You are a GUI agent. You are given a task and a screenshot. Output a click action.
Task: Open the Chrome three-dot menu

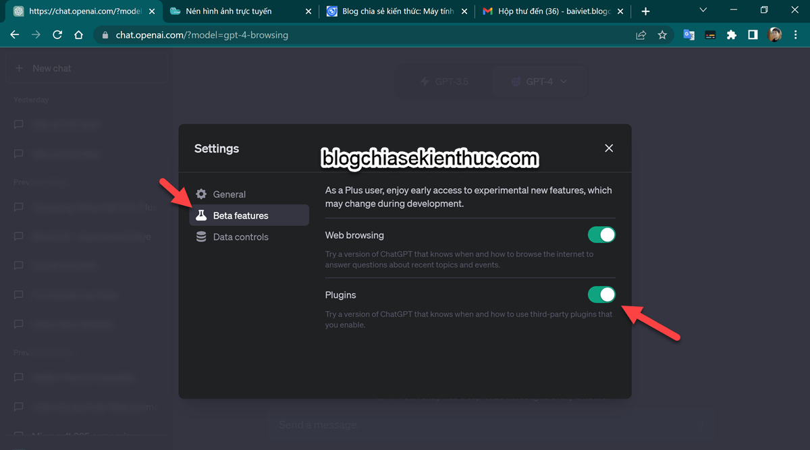[796, 35]
